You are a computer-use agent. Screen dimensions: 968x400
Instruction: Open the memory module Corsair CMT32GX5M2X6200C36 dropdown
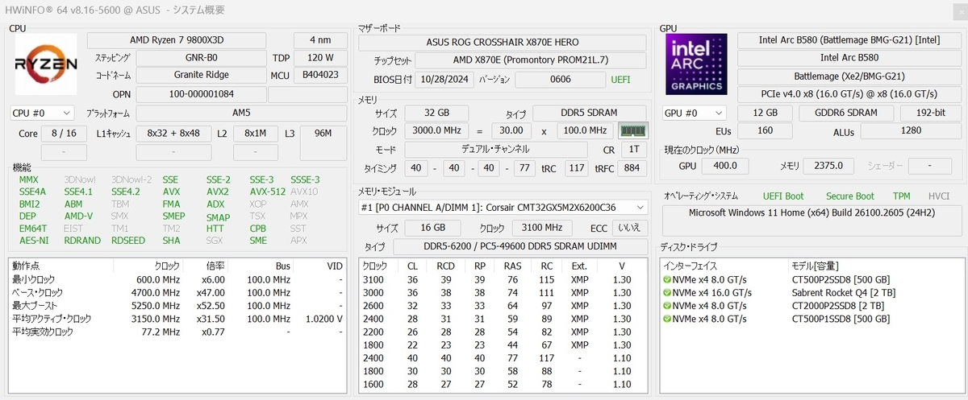click(x=503, y=208)
